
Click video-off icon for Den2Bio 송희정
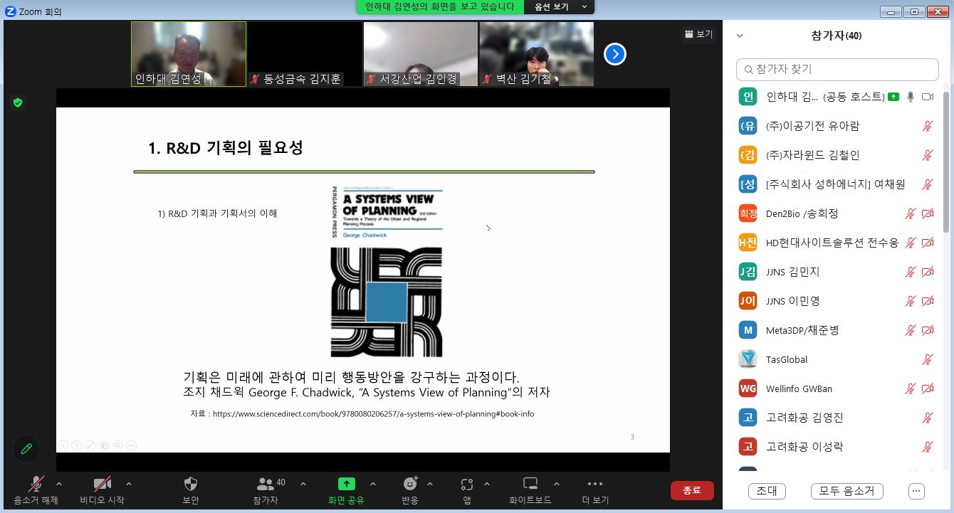[x=927, y=213]
